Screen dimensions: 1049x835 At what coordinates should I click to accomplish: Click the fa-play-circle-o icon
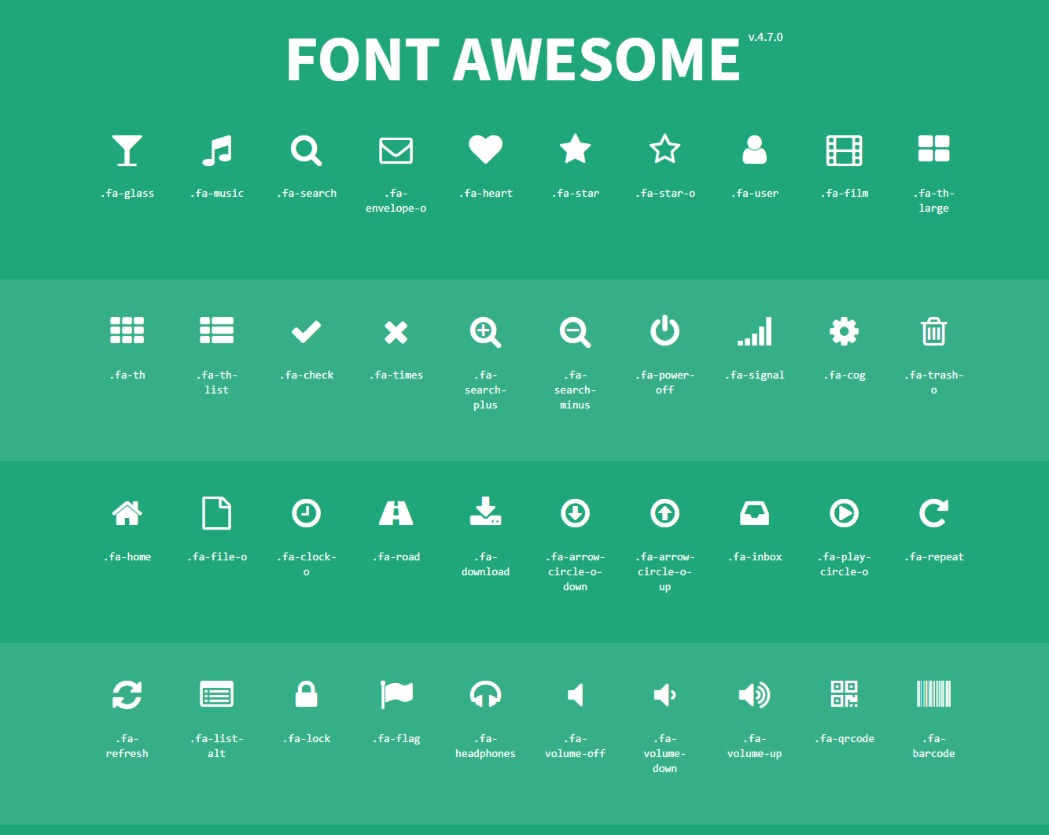[x=845, y=513]
